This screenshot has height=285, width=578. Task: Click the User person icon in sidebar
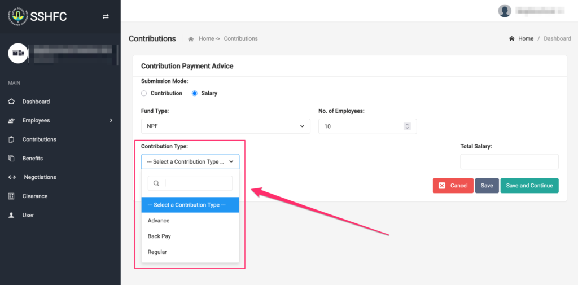(x=11, y=215)
